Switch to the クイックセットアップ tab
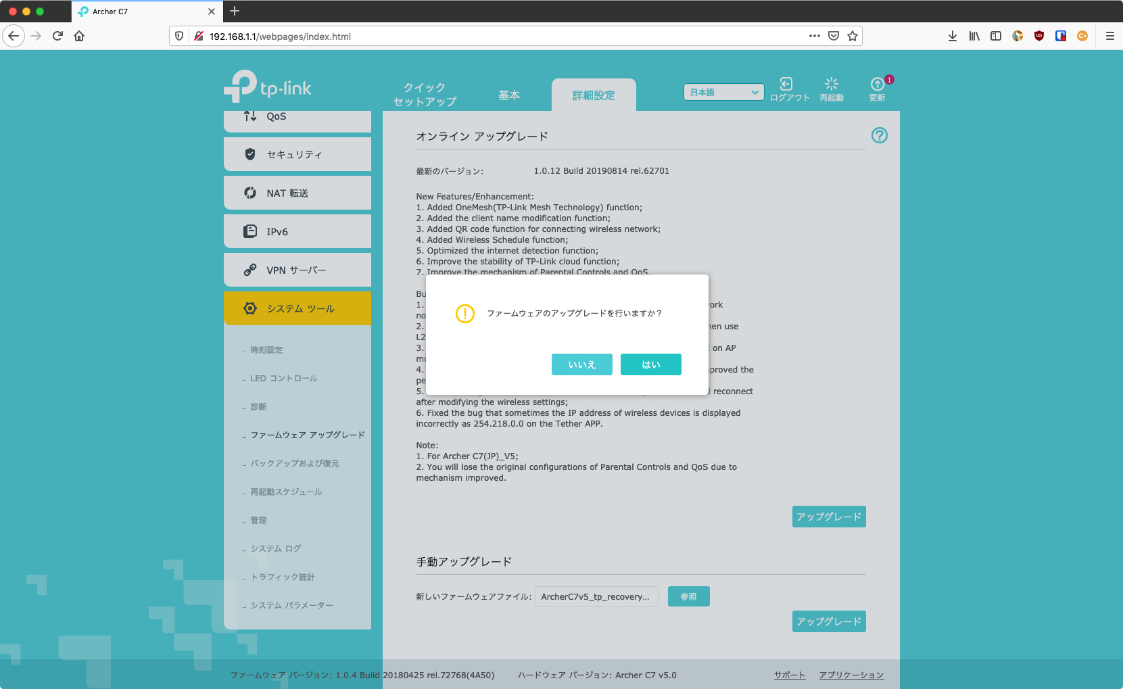The width and height of the screenshot is (1123, 689). tap(425, 95)
